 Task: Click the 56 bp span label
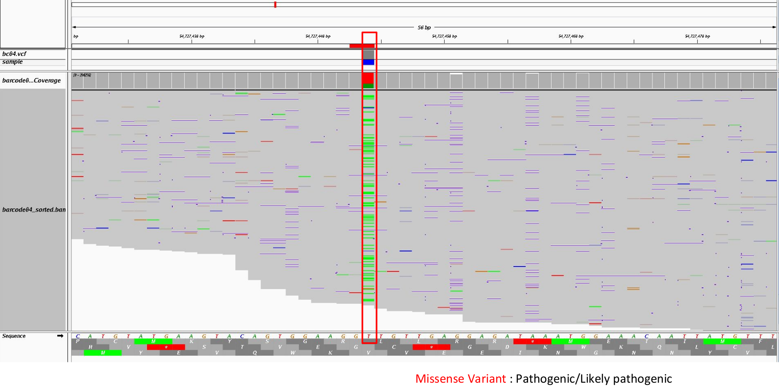pos(424,27)
